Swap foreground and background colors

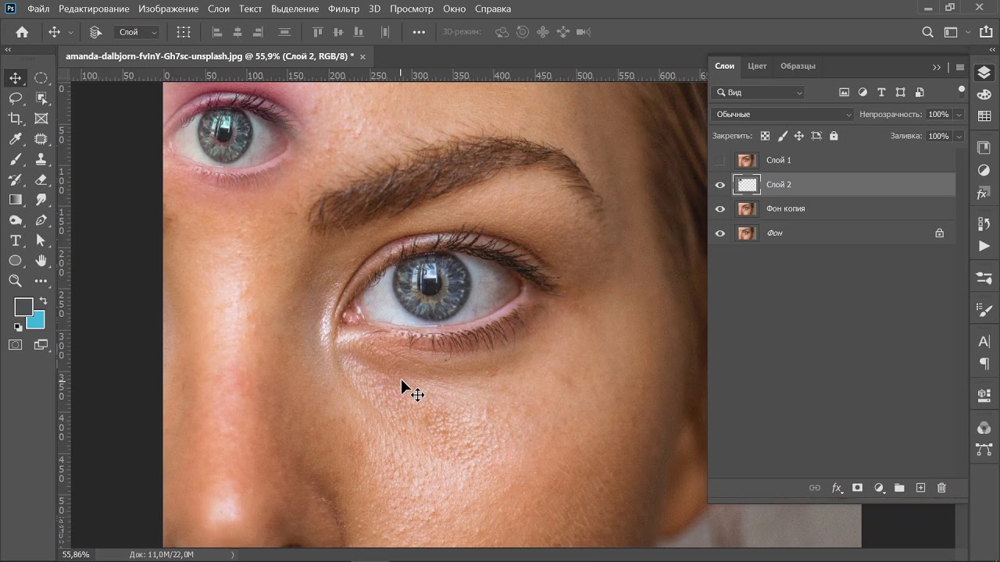pos(43,301)
